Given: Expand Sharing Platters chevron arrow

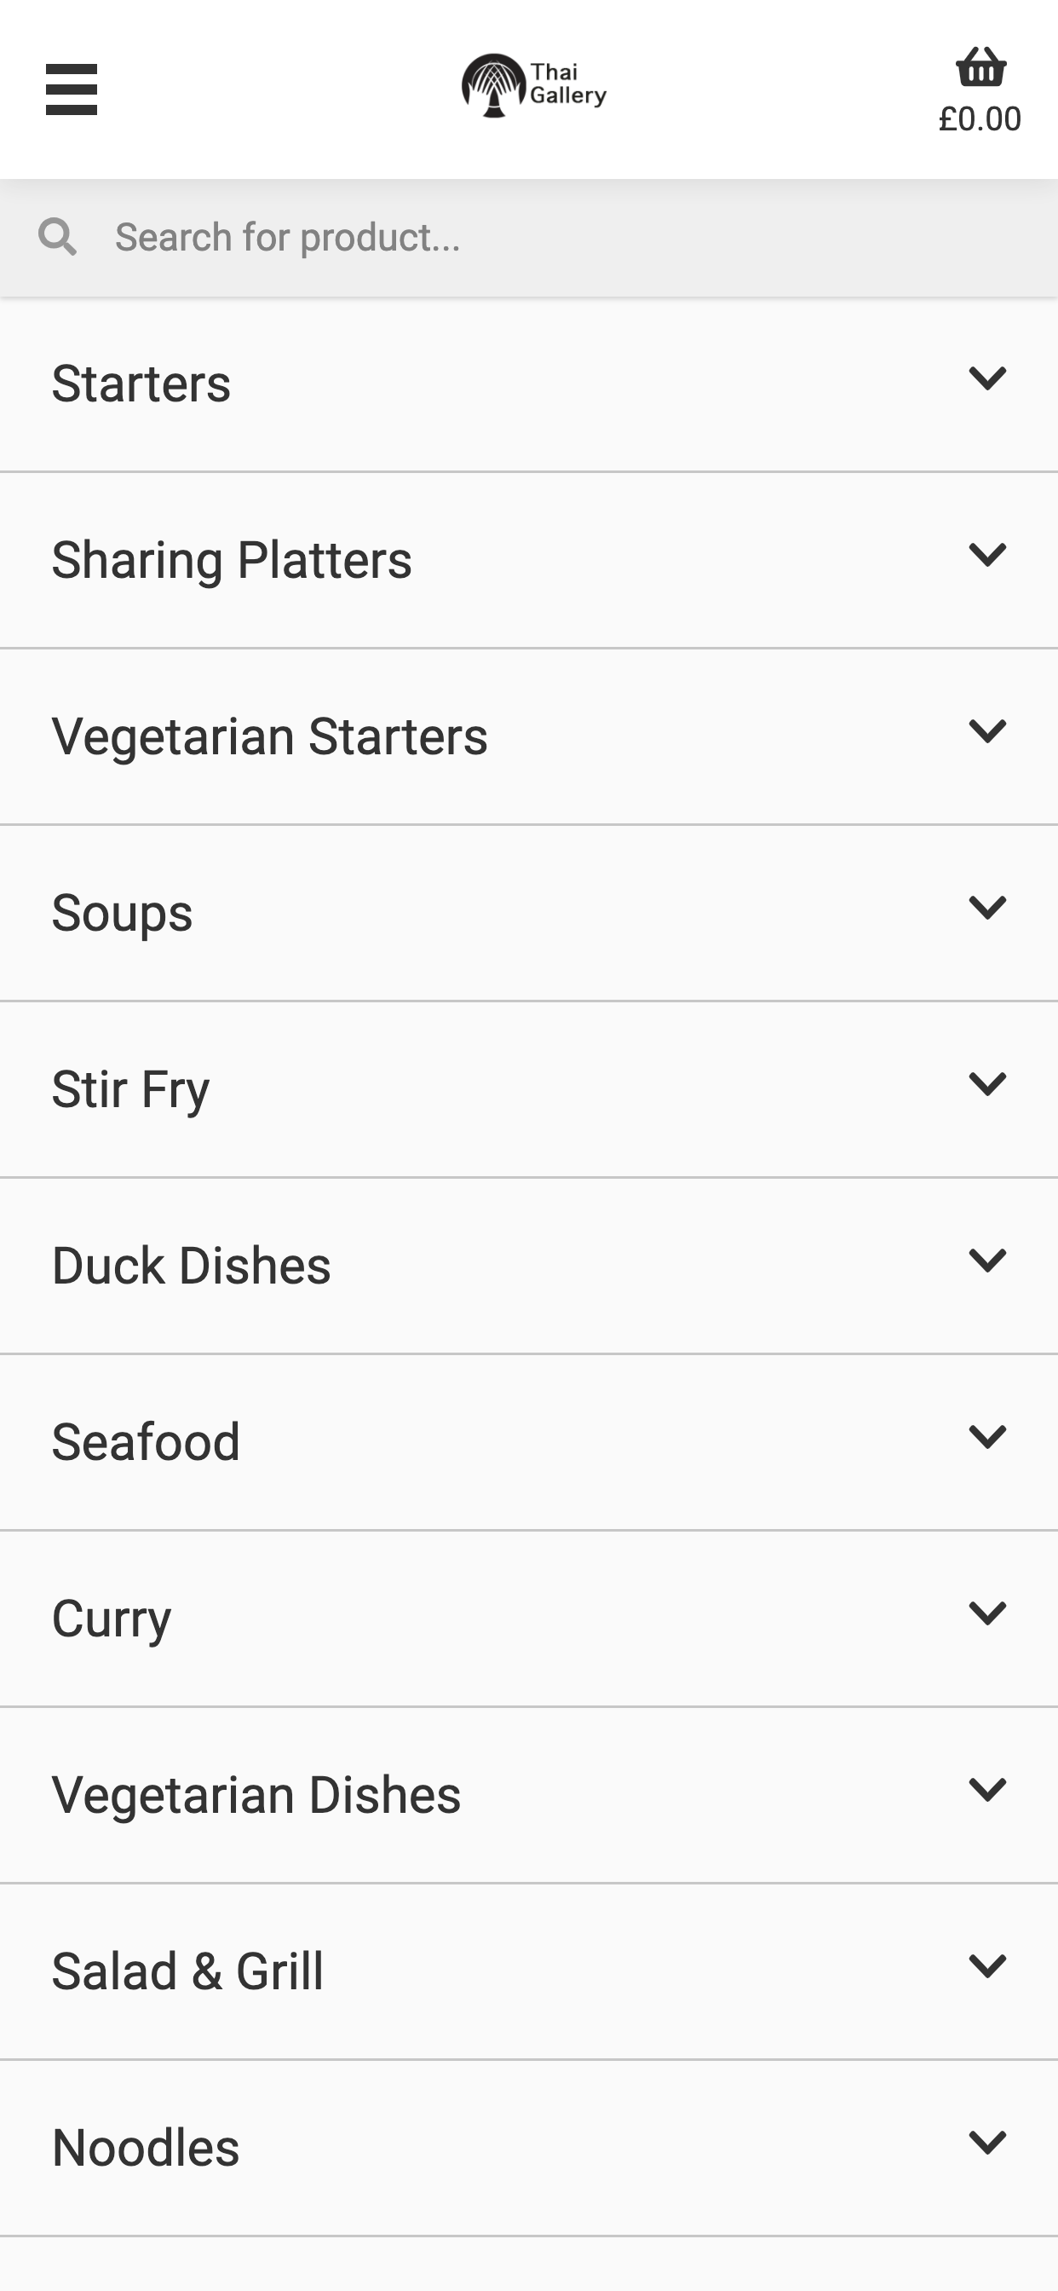Looking at the screenshot, I should tap(987, 555).
